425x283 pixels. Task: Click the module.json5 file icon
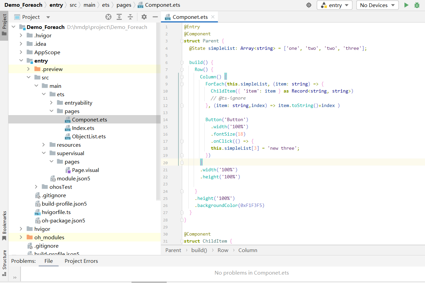pyautogui.click(x=53, y=179)
